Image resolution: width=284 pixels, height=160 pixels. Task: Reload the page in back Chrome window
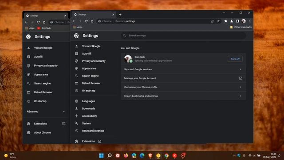coord(38,22)
